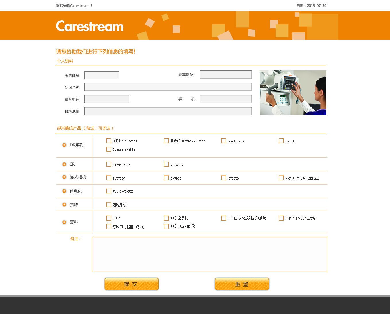The image size is (390, 314).
Task: Click the orange bullet beside DR系列
Action: pos(64,145)
